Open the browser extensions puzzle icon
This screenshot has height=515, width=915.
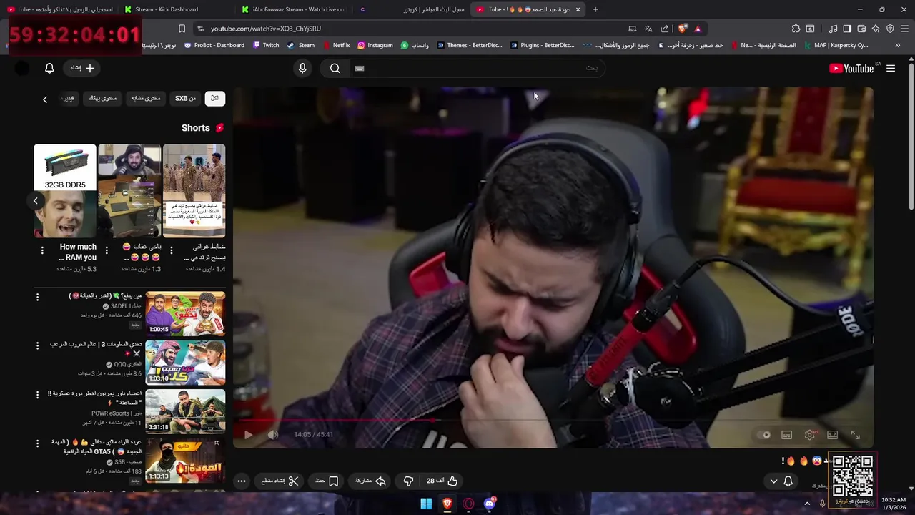[796, 29]
